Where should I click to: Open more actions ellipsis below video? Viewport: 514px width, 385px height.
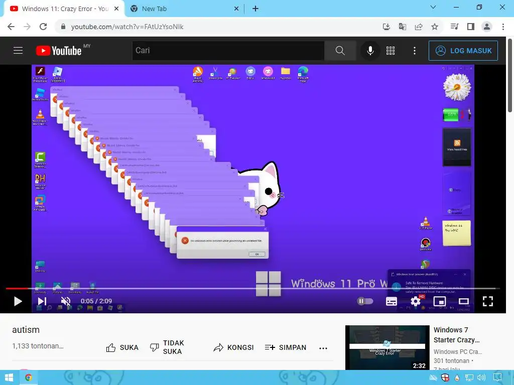pyautogui.click(x=323, y=348)
